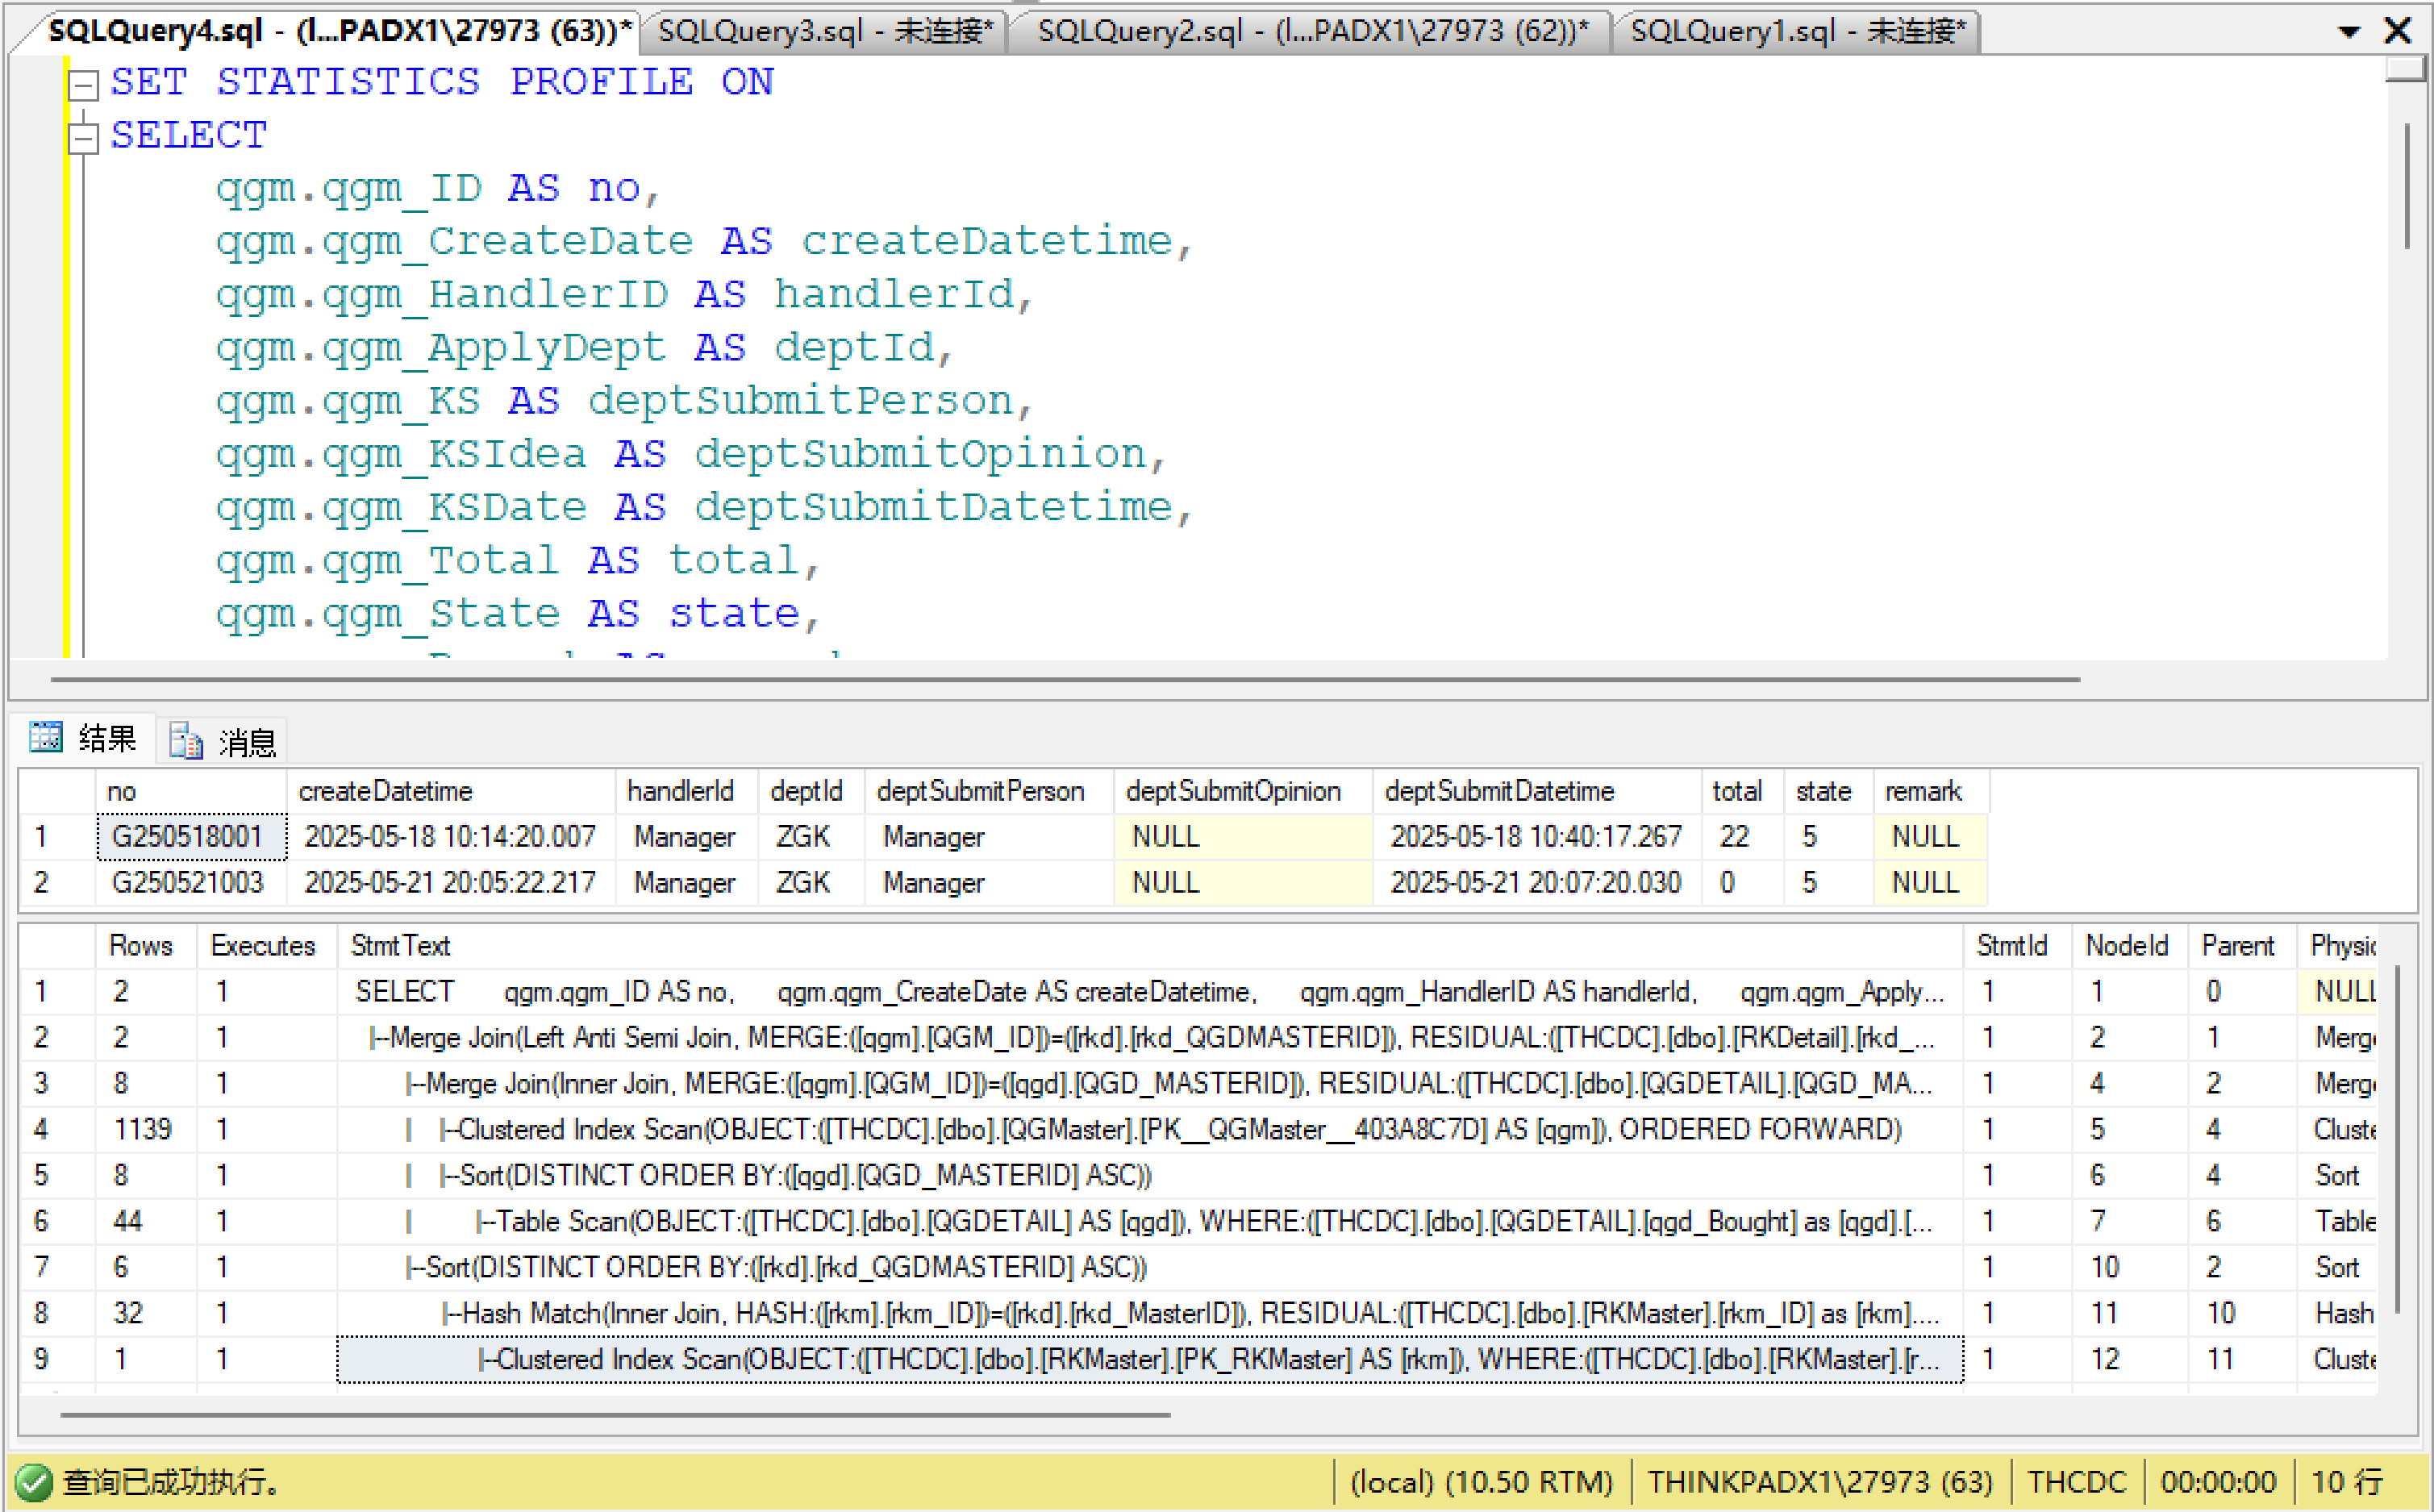Viewport: 2434px width, 1512px height.
Task: Click the editor split bar handle
Action: (2405, 69)
